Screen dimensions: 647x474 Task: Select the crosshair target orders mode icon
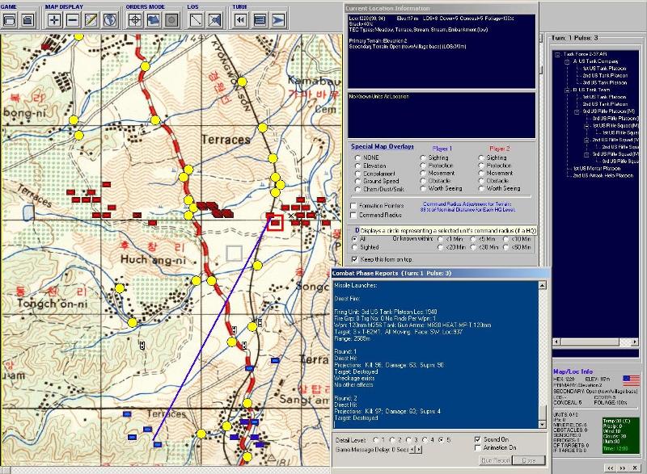tap(134, 19)
